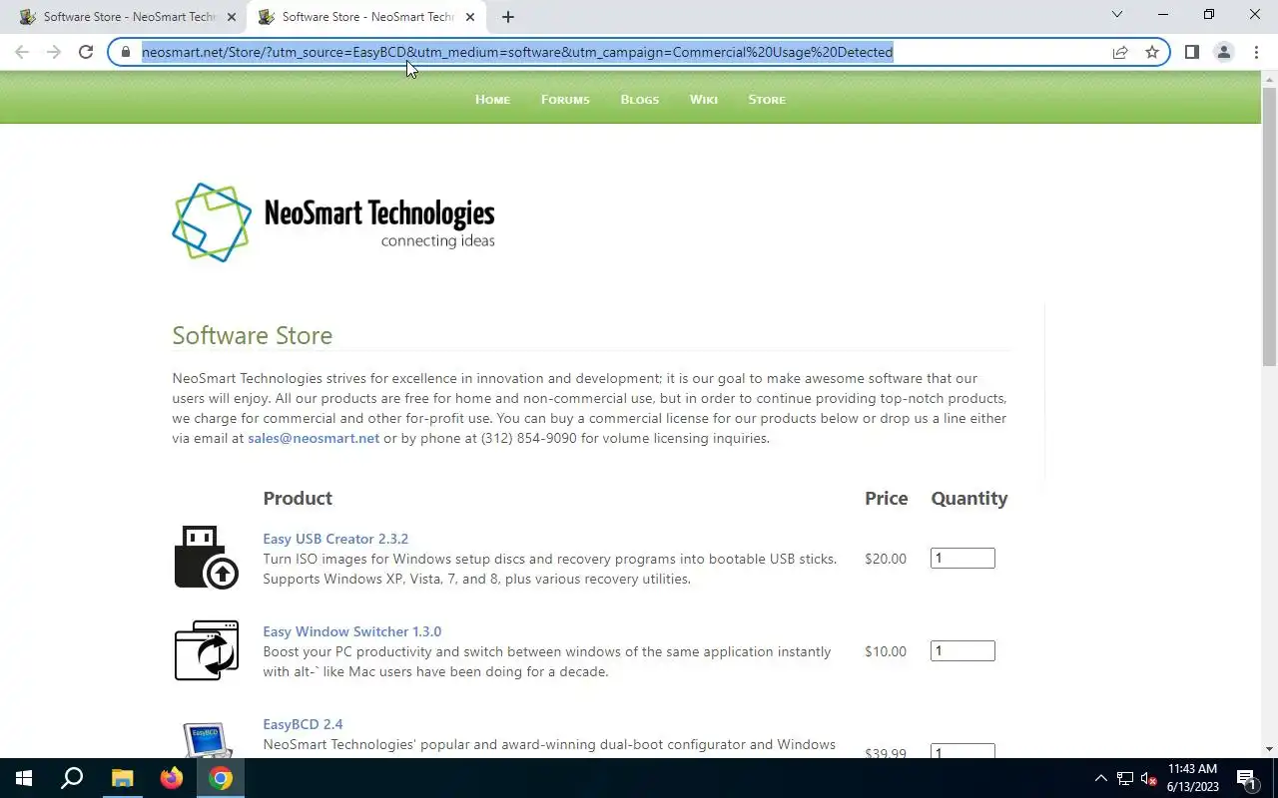Click the EasyBCD product icon
This screenshot has width=1278, height=798.
(x=208, y=739)
